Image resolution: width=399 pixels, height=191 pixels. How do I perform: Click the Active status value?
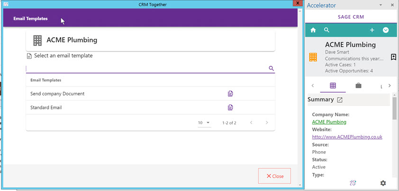coord(318,167)
